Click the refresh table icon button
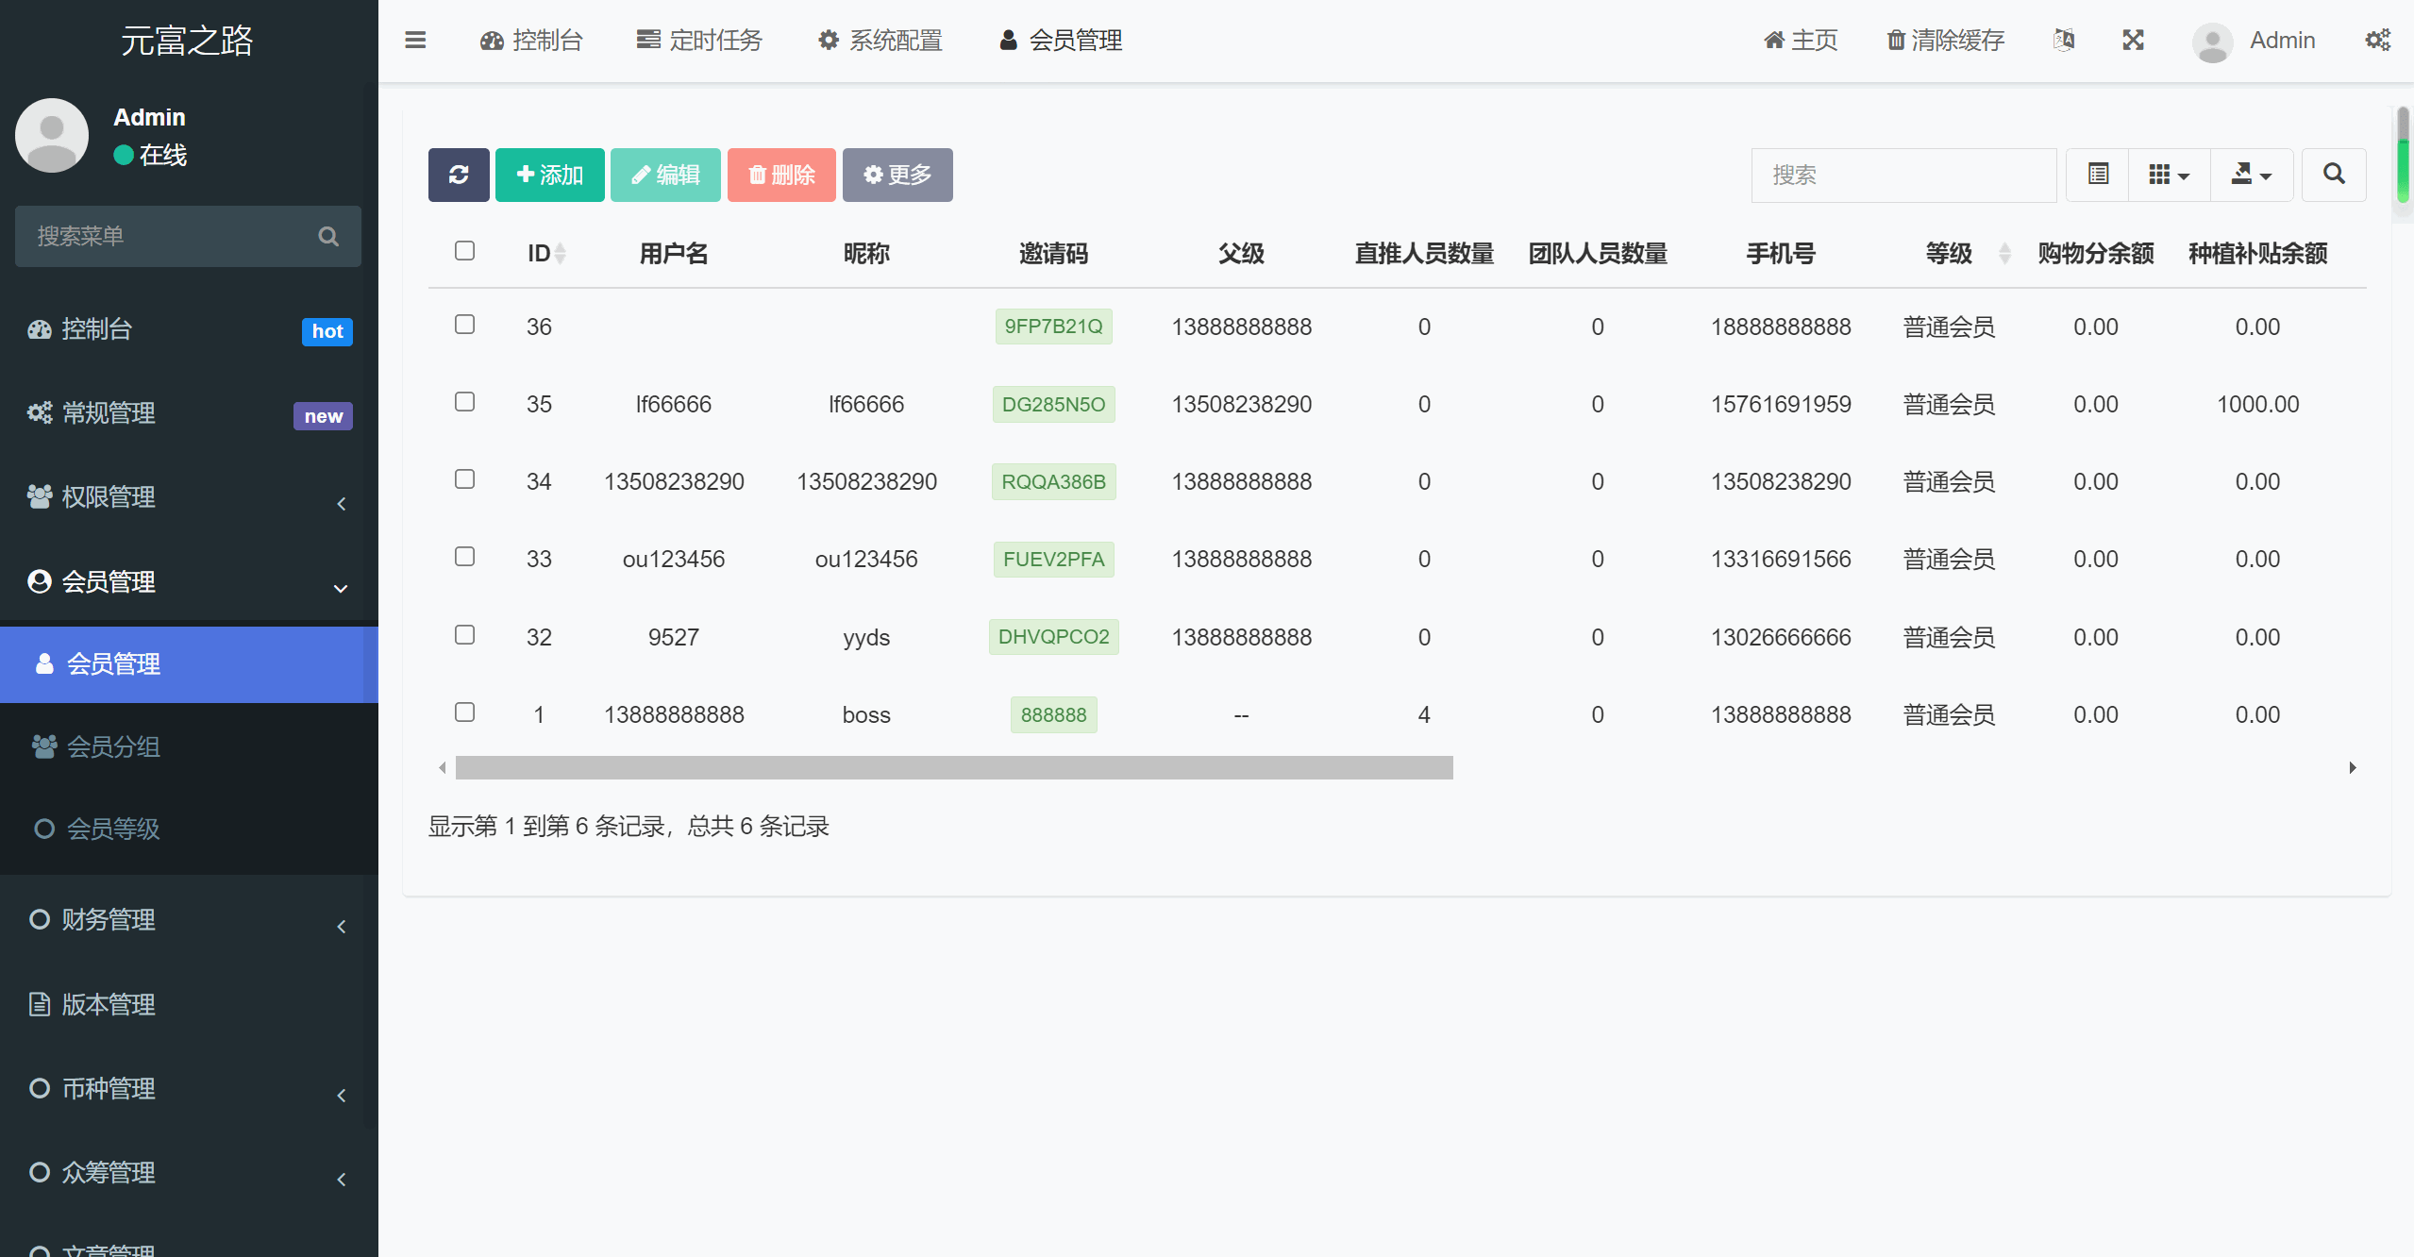 point(459,175)
